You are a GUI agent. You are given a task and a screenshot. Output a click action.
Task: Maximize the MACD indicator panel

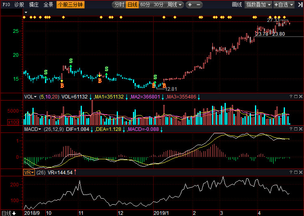coord(295,129)
